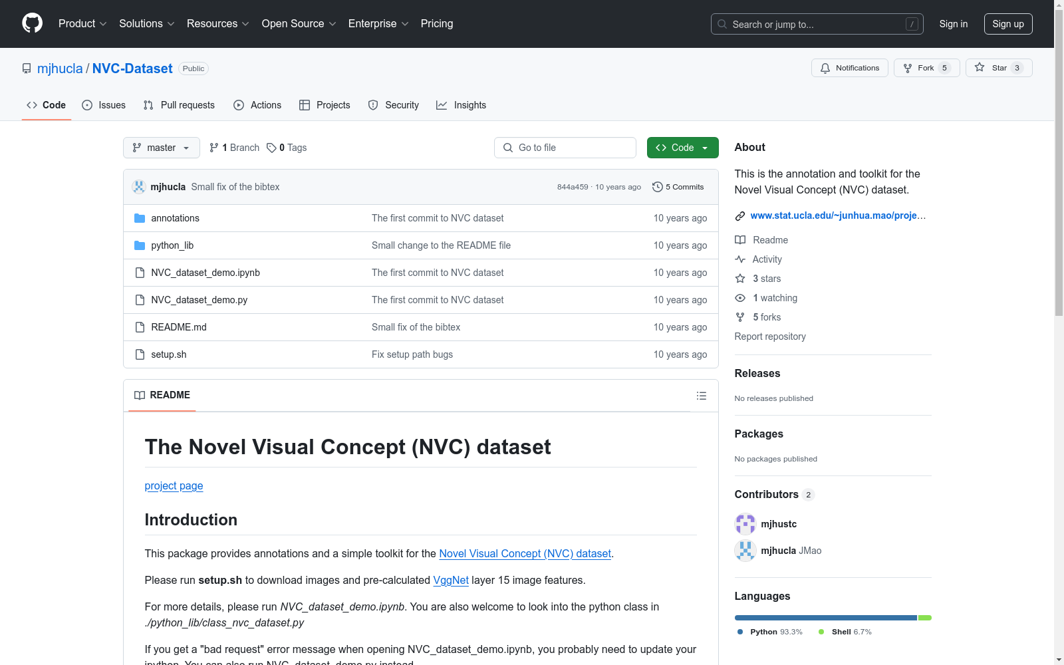Viewport: 1064px width, 665px height.
Task: Click the branch icon next to 1 Branch
Action: (x=214, y=148)
